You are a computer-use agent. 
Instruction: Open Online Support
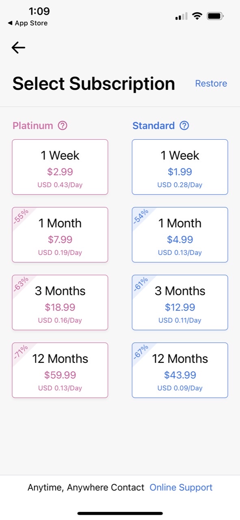click(x=181, y=487)
